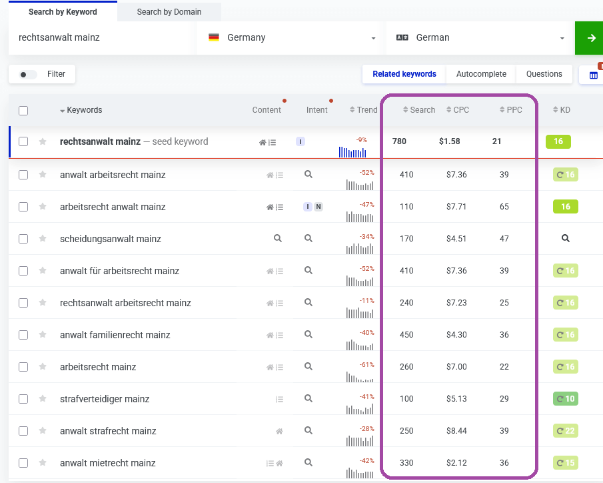Screen dimensions: 603x483
Task: Check arbeitsrecht anwalt mainz checkbox
Action: pos(23,206)
